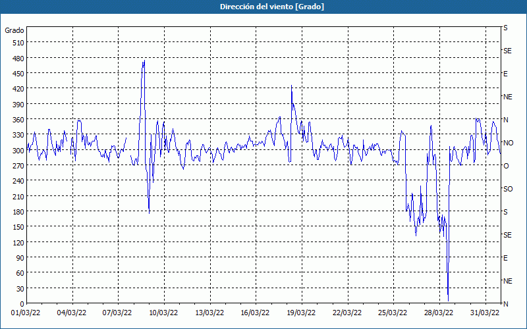Screen dimensions: 527x329
Task: Click the 'N' compass label at 360 level
Action: (x=506, y=120)
